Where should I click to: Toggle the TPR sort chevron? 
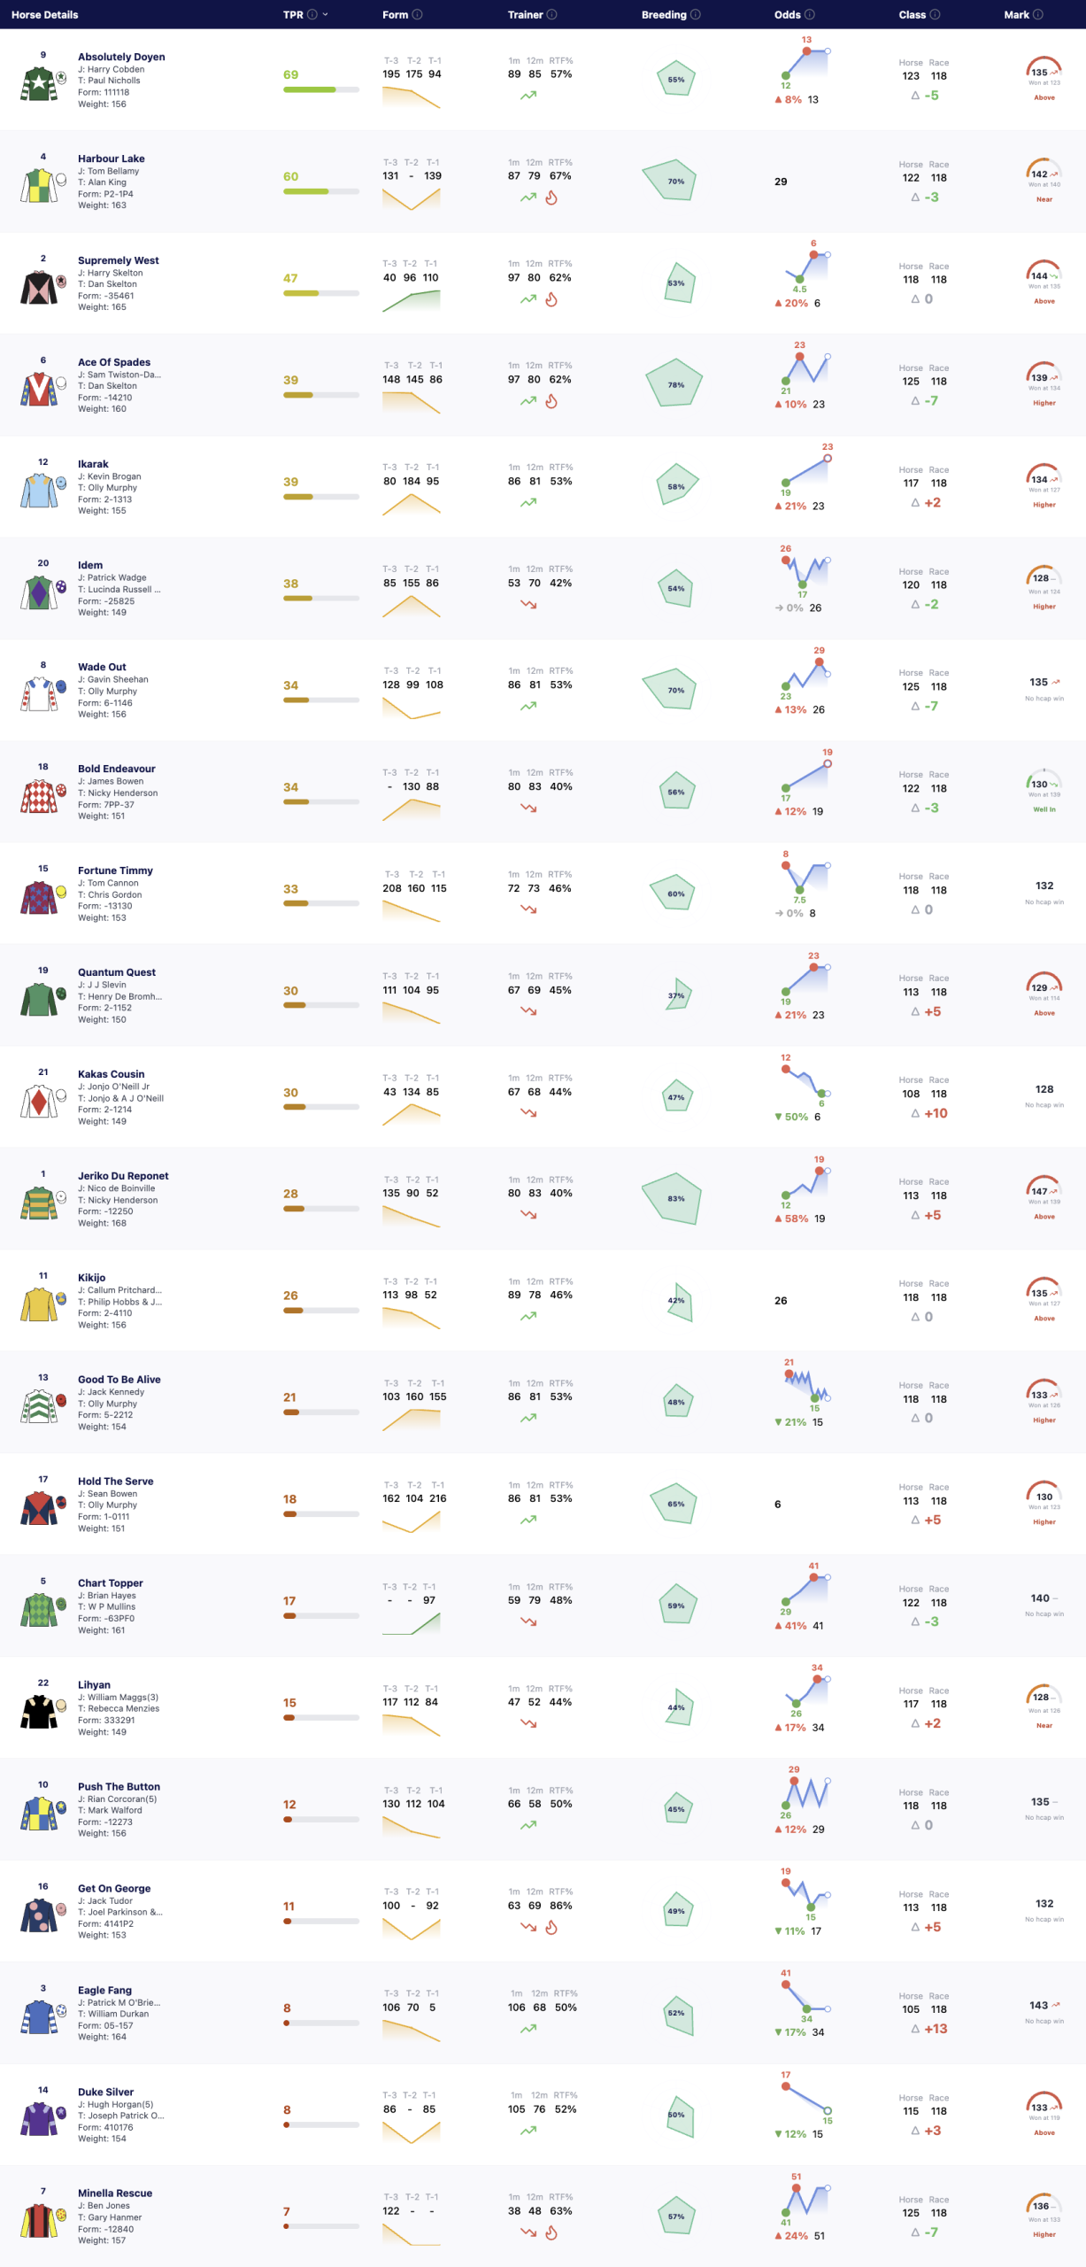(325, 14)
